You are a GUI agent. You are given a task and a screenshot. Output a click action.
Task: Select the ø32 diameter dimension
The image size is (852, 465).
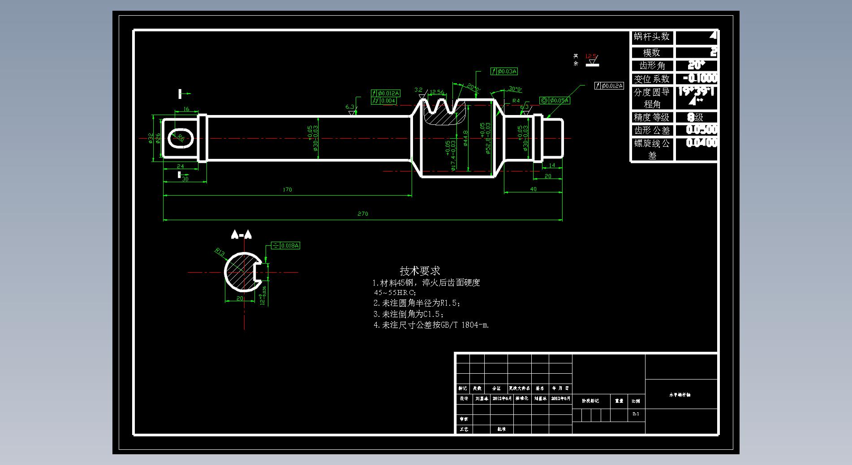coord(151,138)
